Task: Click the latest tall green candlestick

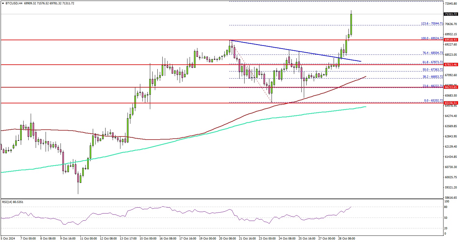Action: click(351, 25)
